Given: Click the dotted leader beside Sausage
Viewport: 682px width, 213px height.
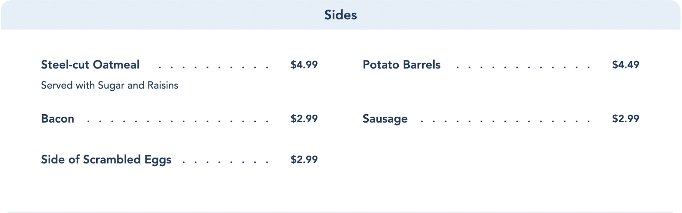Looking at the screenshot, I should pos(505,121).
